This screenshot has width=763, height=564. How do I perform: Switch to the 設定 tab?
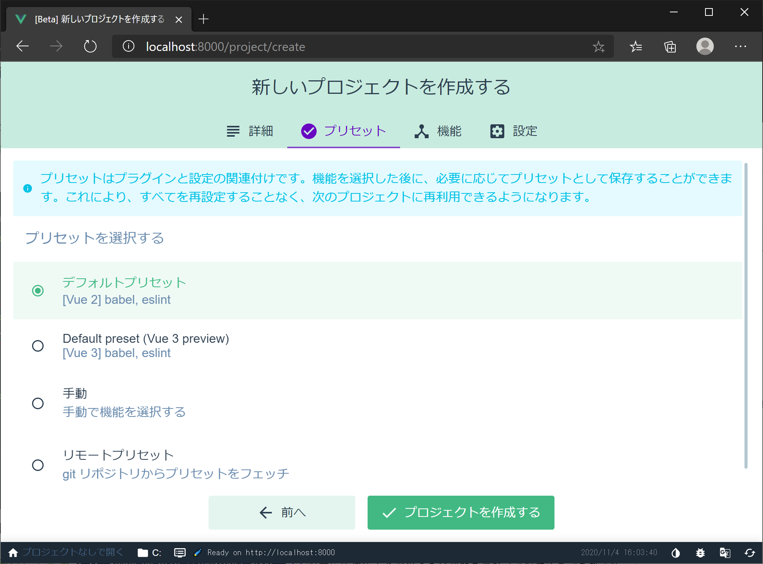tap(513, 131)
